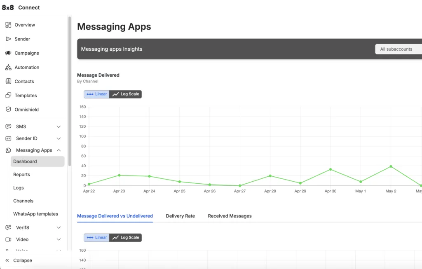Open the Omnishield section
Screen dimensions: 422x269
(x=27, y=110)
